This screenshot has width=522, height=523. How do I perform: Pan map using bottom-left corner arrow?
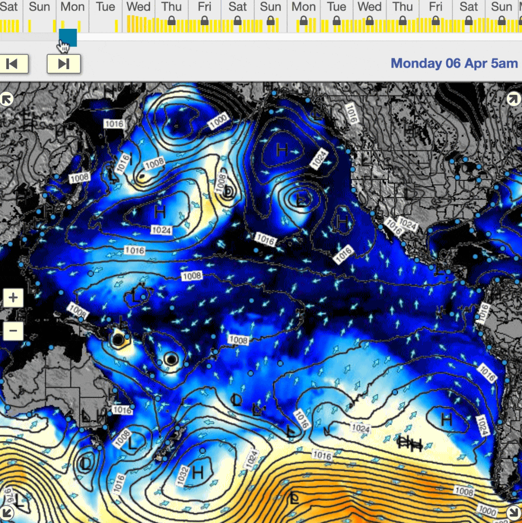tap(6, 512)
